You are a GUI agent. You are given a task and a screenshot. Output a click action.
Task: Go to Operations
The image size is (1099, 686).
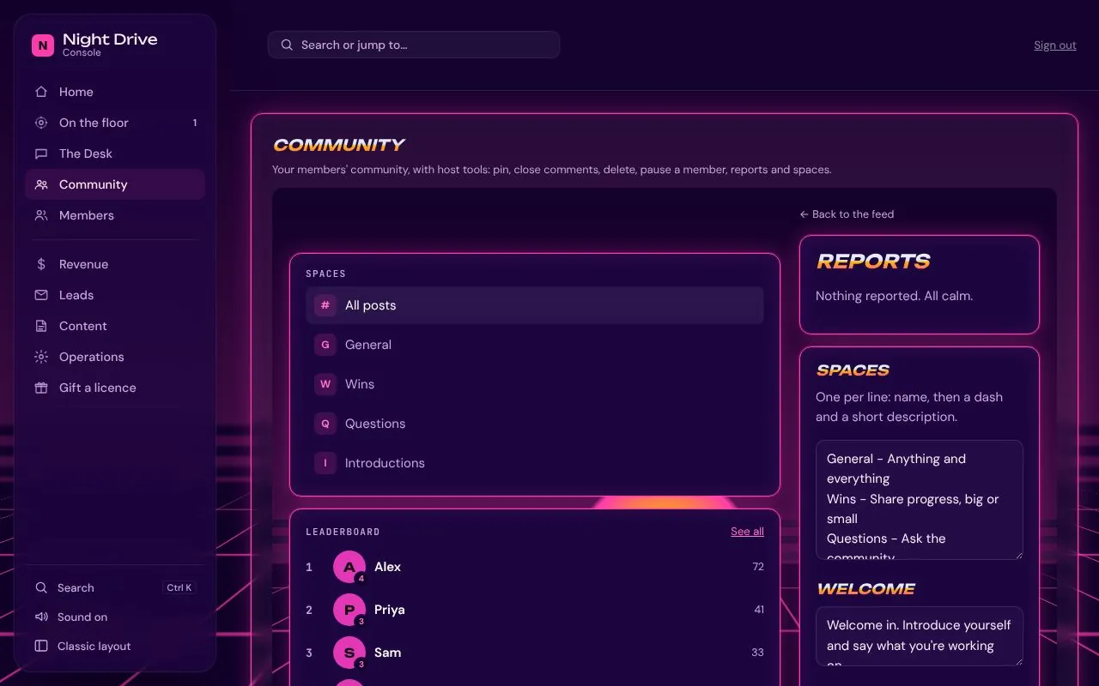coord(115,357)
